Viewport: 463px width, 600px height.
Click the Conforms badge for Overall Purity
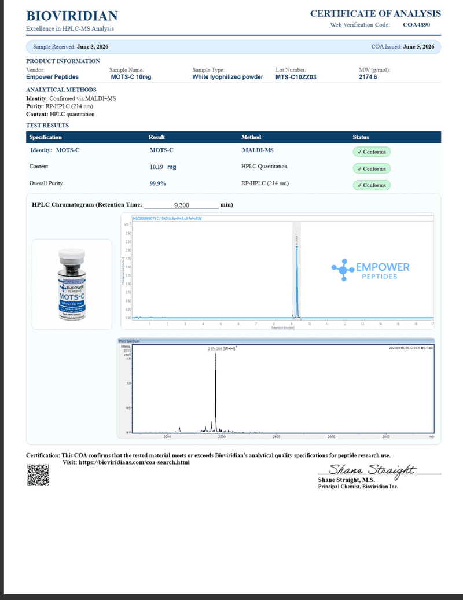click(372, 185)
